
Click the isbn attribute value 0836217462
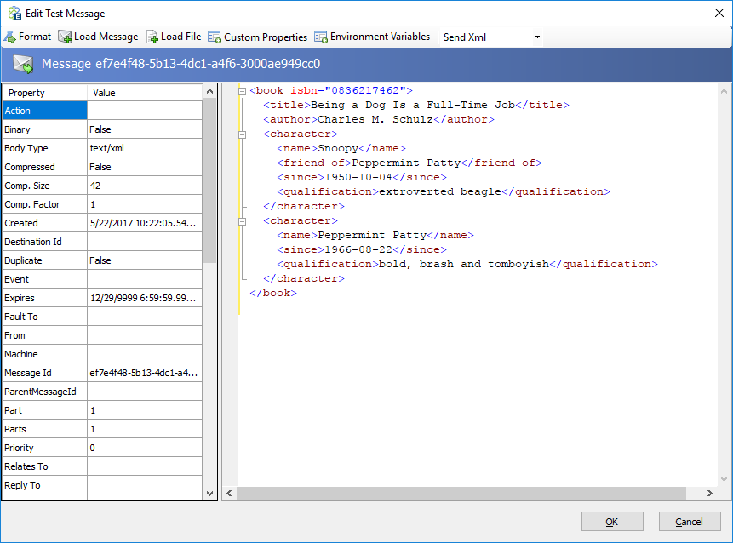coord(365,91)
